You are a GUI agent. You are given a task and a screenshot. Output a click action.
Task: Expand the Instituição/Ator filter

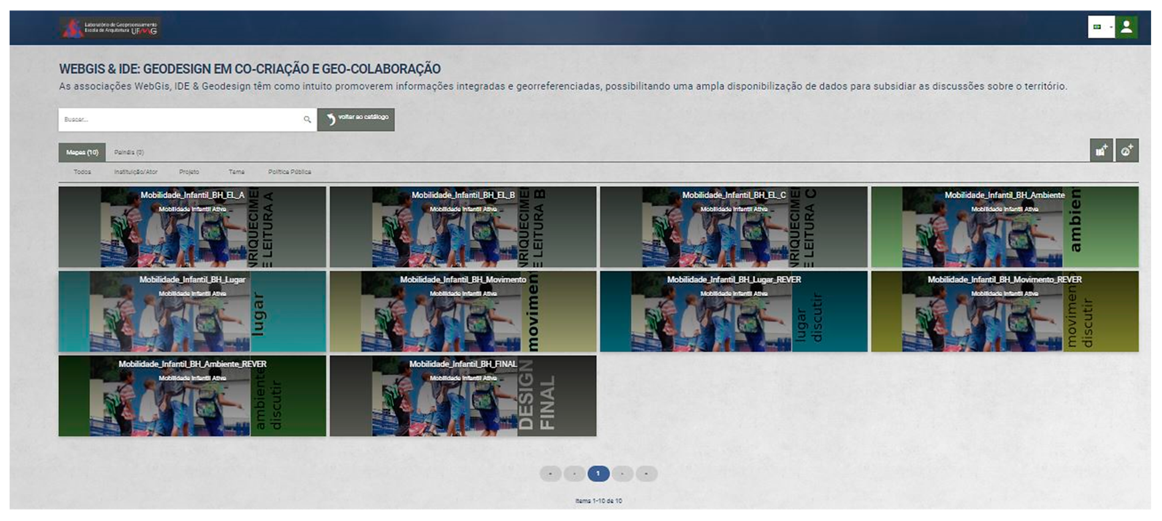coord(135,172)
